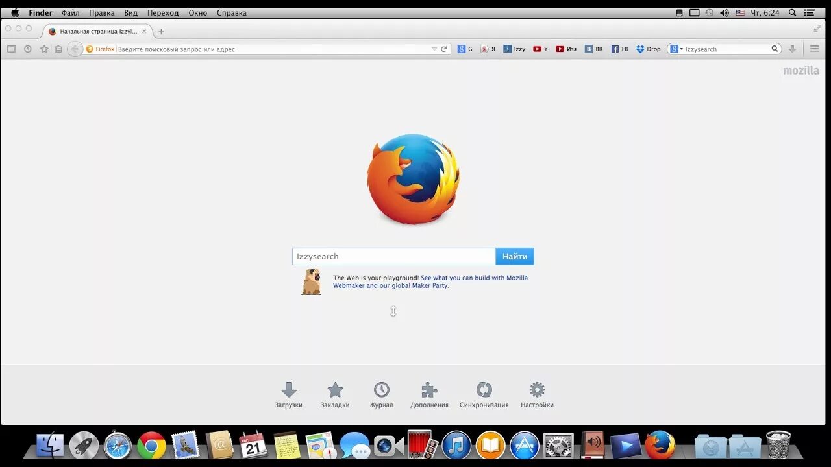The height and width of the screenshot is (467, 831).
Task: Open iBooks in the Dock
Action: [491, 446]
